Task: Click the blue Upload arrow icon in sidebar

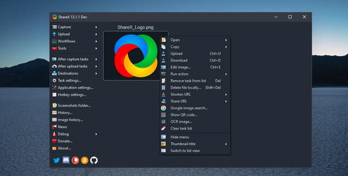Action: point(54,34)
